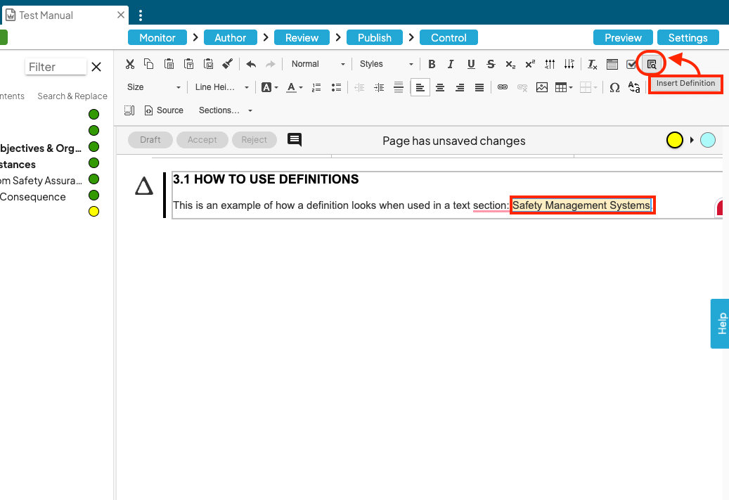Screen dimensions: 729x500
Task: Go to the Publish stage
Action: (x=374, y=38)
